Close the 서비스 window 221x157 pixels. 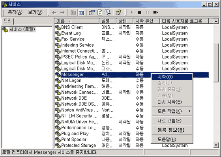point(216,4)
